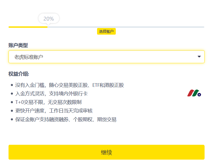Click the 选择账户 step label

pyautogui.click(x=106, y=31)
